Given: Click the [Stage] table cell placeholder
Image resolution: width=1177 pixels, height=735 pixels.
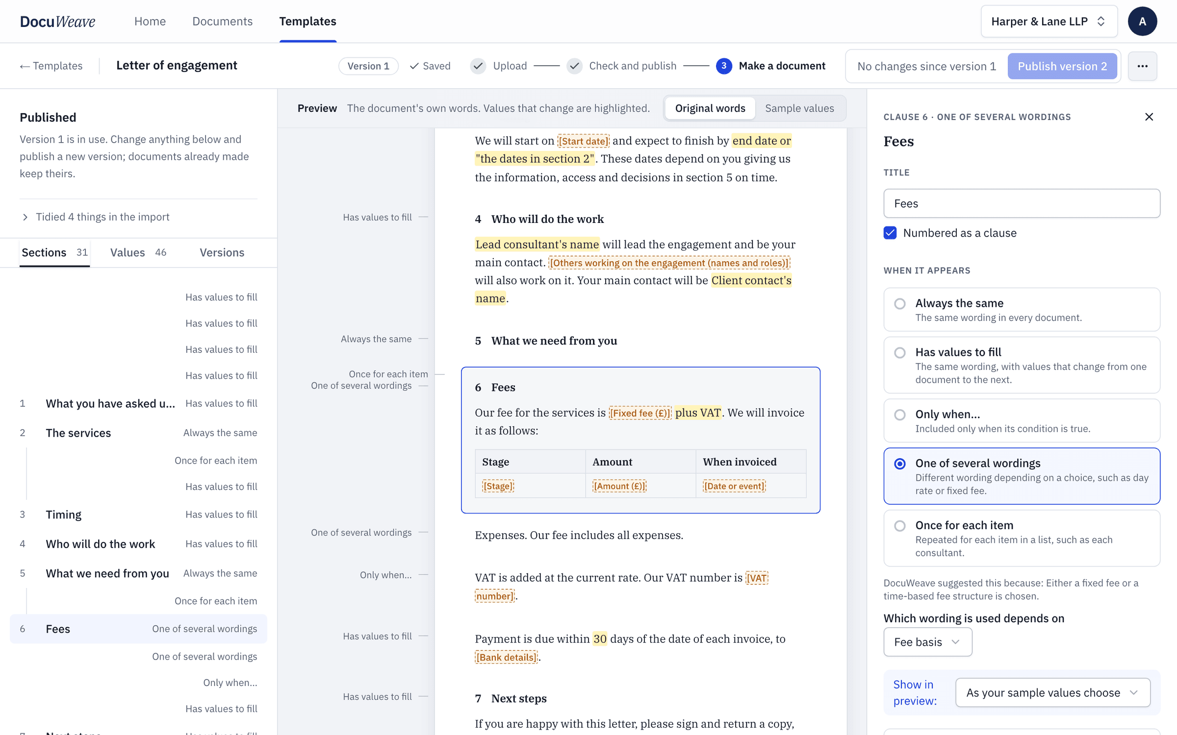Looking at the screenshot, I should coord(498,486).
